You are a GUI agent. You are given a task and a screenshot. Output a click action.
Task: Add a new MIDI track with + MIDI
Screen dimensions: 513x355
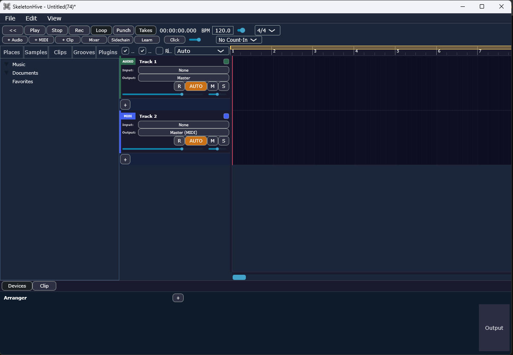click(41, 40)
